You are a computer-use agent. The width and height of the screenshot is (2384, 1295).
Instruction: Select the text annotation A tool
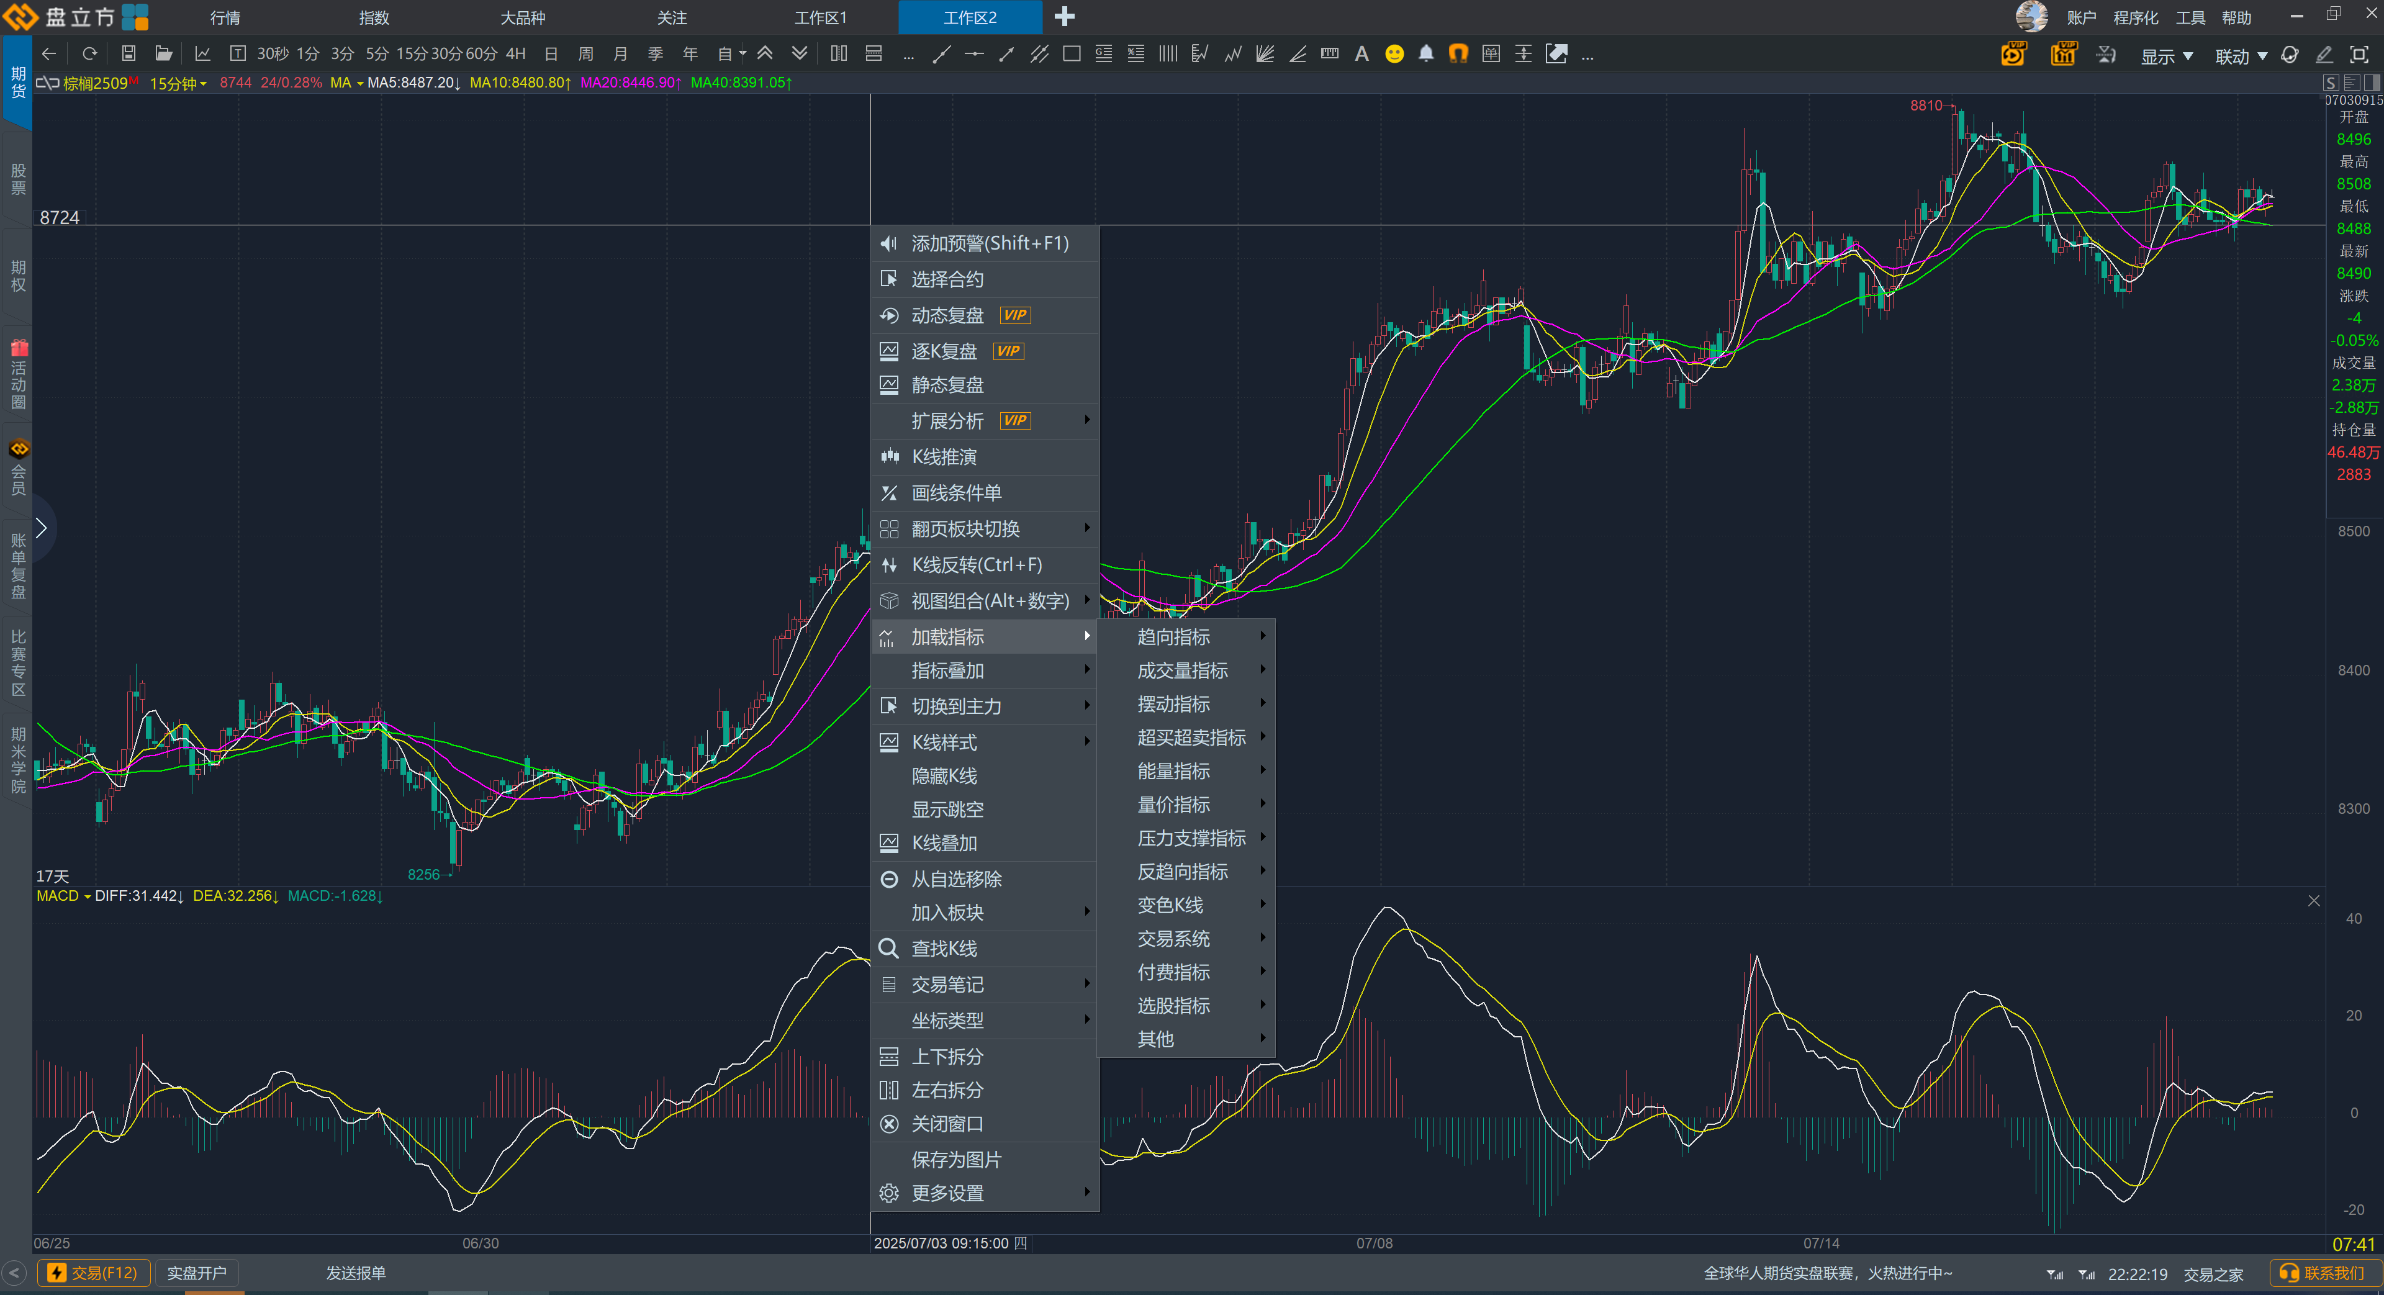[1361, 53]
